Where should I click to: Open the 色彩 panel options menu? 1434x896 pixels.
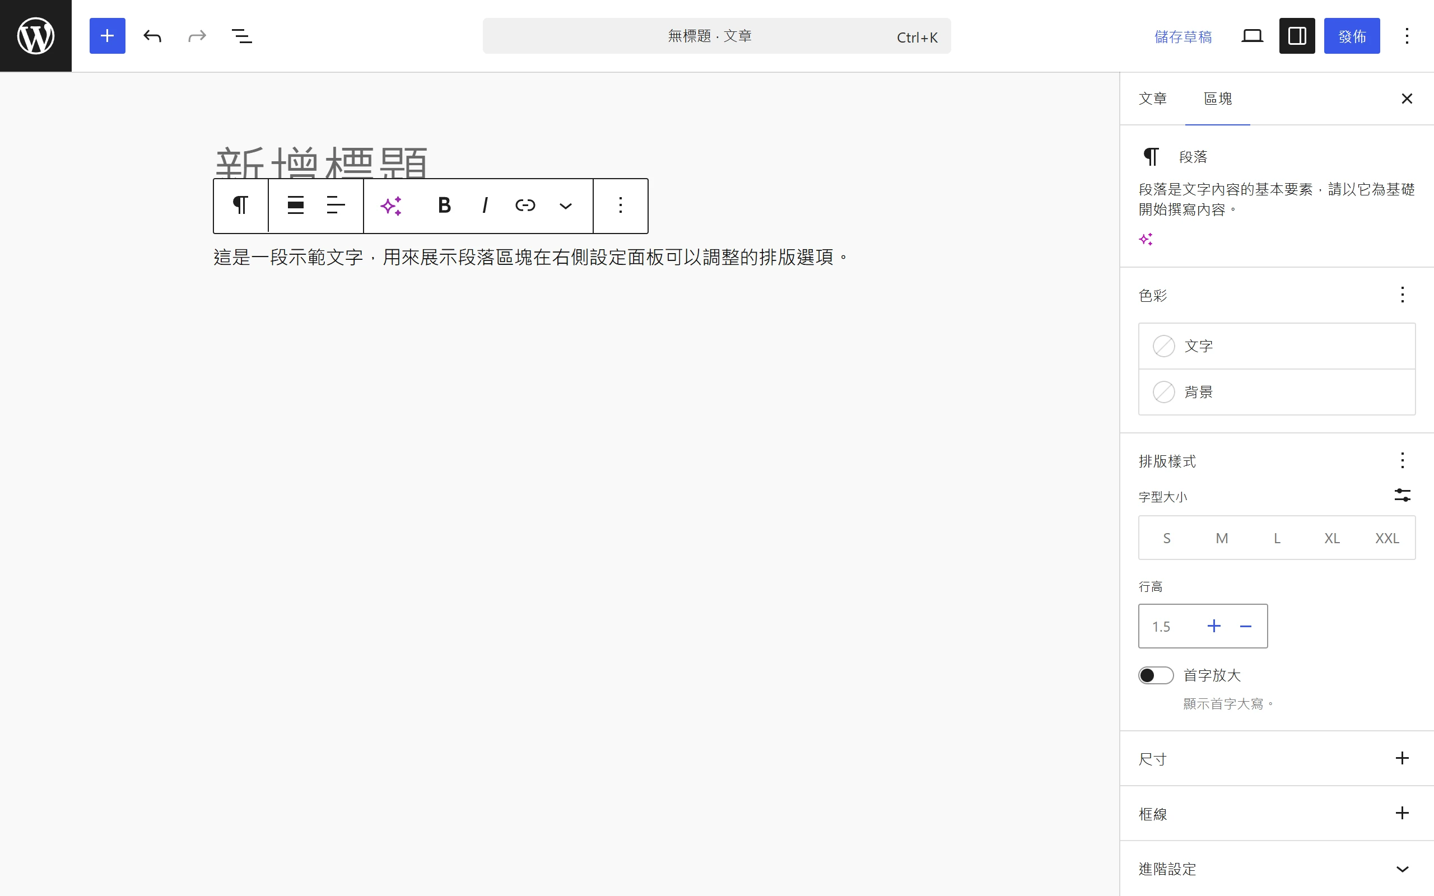(x=1402, y=295)
